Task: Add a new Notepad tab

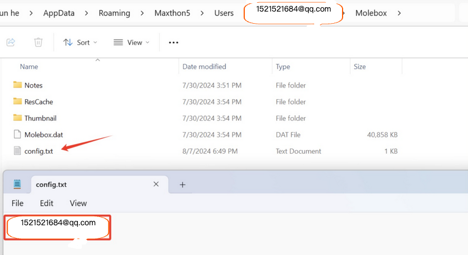Action: [182, 185]
